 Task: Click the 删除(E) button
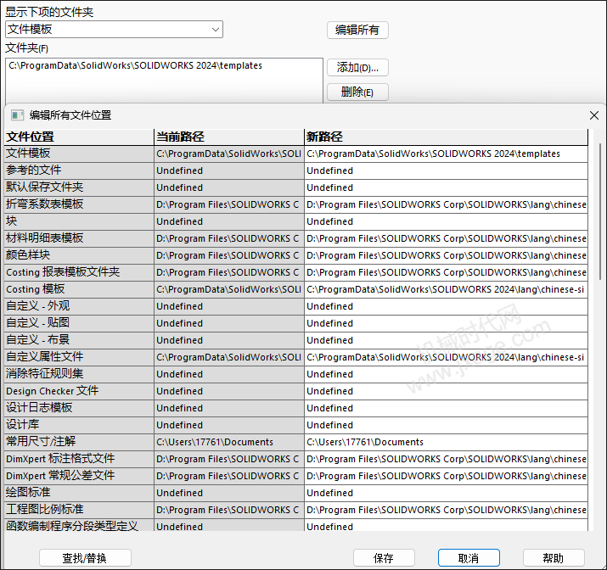(357, 92)
